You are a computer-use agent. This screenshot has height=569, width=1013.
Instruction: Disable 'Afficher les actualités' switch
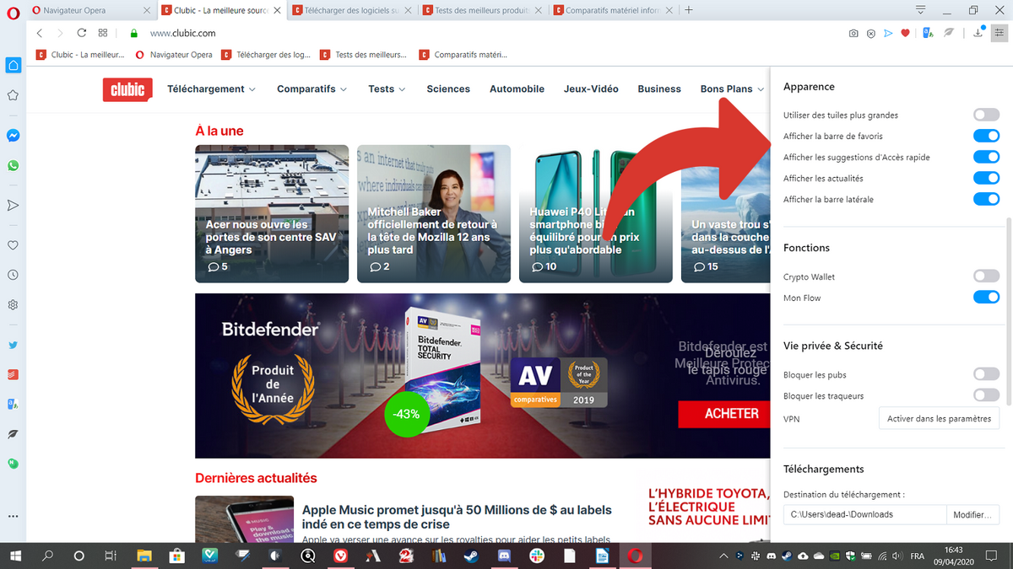986,178
